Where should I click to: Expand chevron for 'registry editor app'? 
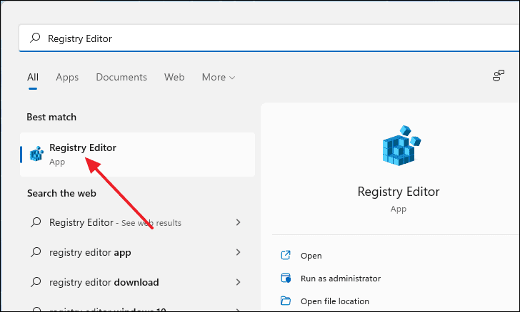[x=238, y=252]
